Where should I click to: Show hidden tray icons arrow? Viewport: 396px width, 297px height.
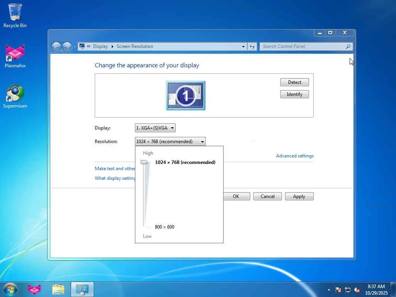coord(329,290)
